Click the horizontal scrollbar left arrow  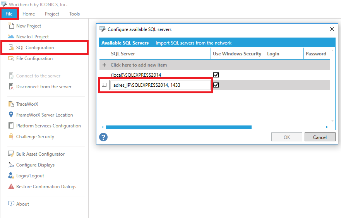(103, 127)
